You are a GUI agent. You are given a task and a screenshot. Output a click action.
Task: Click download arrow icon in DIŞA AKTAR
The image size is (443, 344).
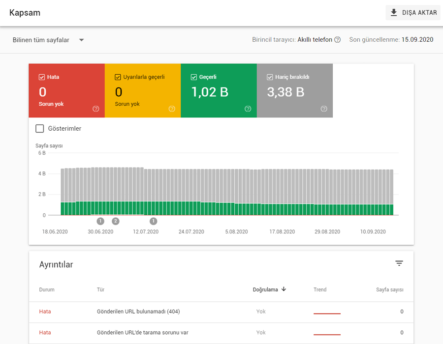click(394, 13)
